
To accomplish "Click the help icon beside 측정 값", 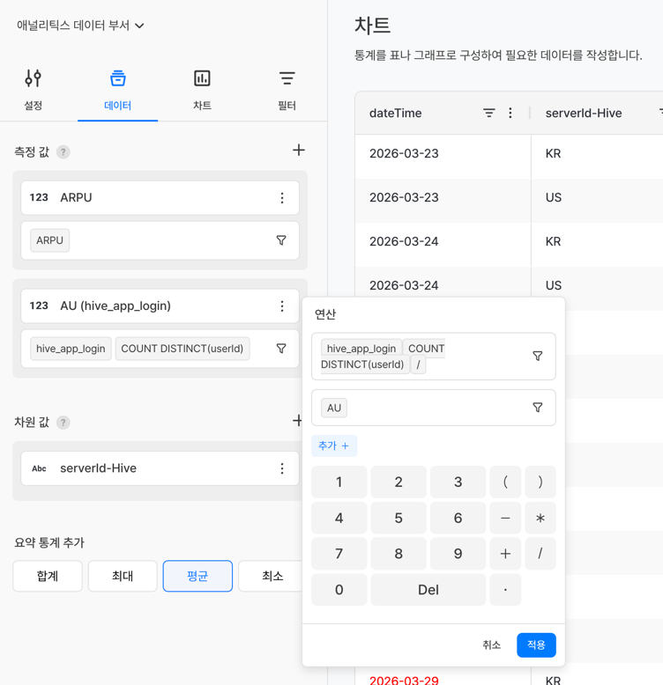I will click(x=63, y=152).
